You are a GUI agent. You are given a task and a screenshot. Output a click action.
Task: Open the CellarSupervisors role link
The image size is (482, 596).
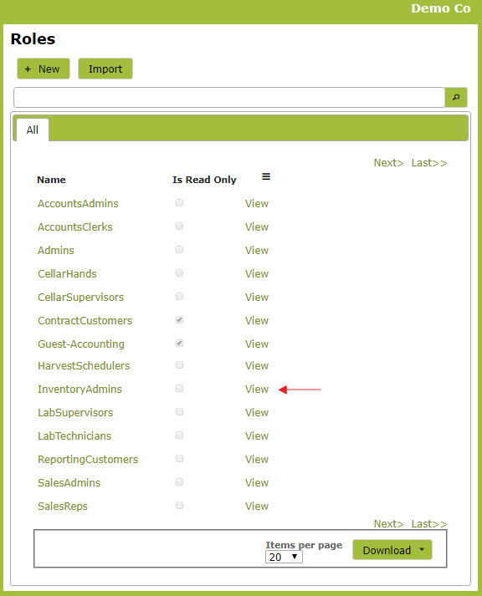[x=80, y=298]
